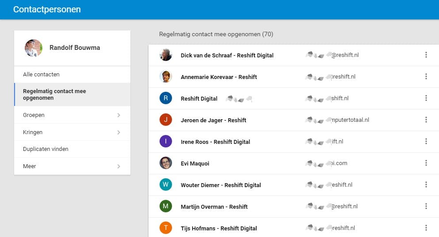Viewport: 439px width, 237px height.
Task: Select Regelmatig contact mee opgenomen
Action: [54, 94]
